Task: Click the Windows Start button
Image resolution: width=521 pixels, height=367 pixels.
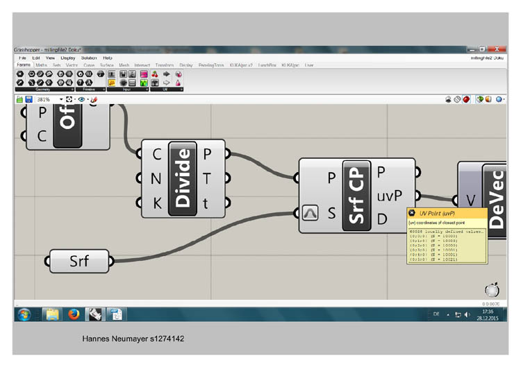Action: point(24,314)
